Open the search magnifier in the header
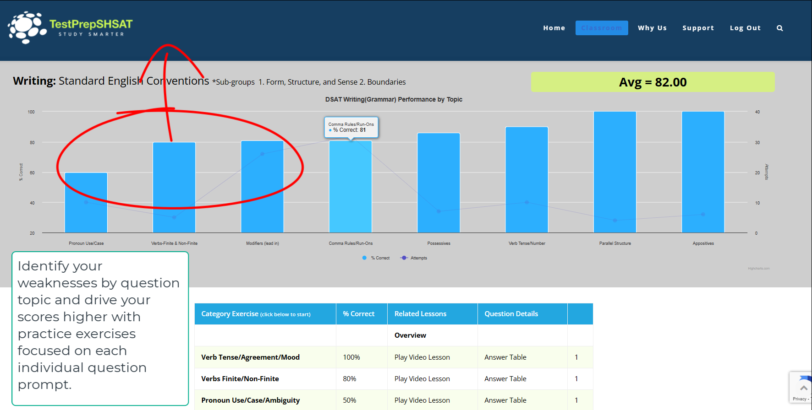Screen dimensions: 812x410 pyautogui.click(x=779, y=28)
